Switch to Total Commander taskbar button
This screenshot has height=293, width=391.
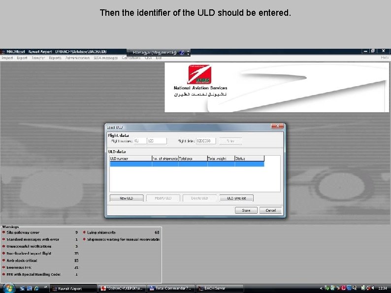pyautogui.click(x=170, y=289)
